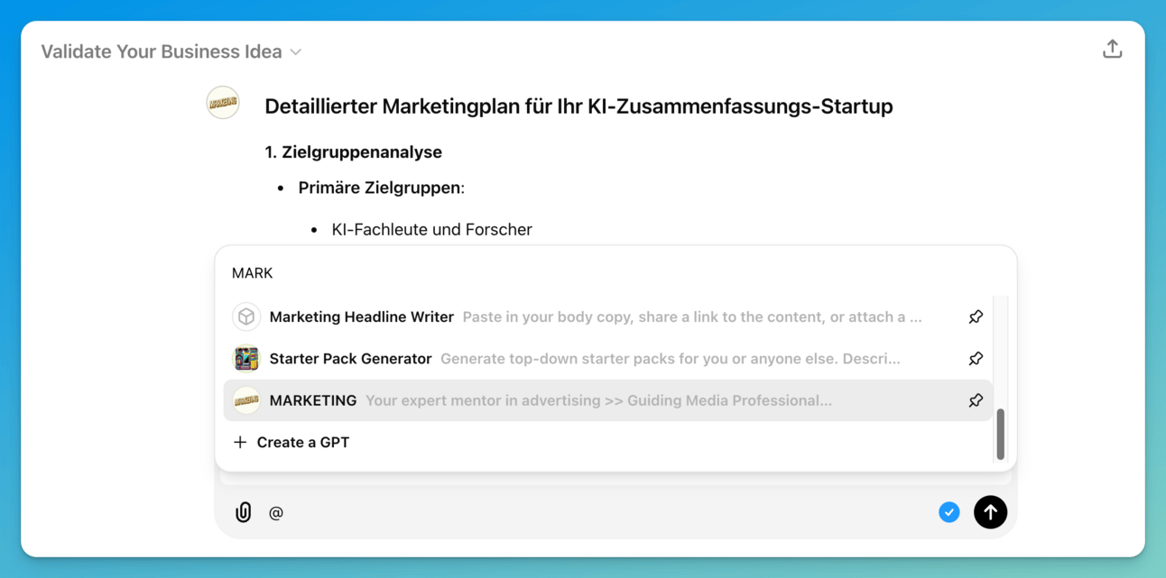1166x578 pixels.
Task: Select Marketing Headline Writer from the list
Action: [x=361, y=317]
